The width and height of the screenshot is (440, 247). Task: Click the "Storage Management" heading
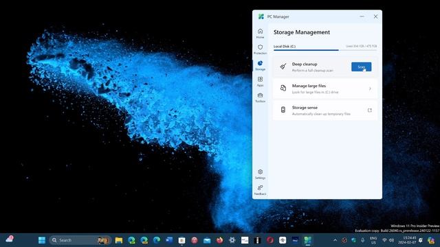(x=302, y=32)
